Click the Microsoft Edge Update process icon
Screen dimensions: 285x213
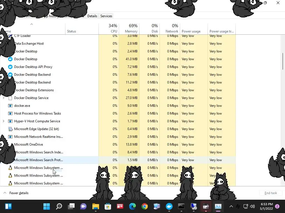(10, 129)
